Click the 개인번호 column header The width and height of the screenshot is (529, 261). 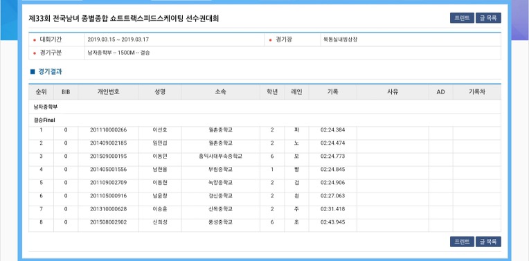[108, 91]
